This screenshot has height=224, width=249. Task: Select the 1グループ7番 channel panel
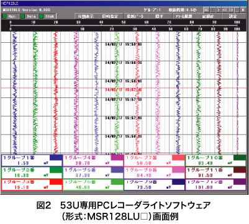[x=154, y=161]
